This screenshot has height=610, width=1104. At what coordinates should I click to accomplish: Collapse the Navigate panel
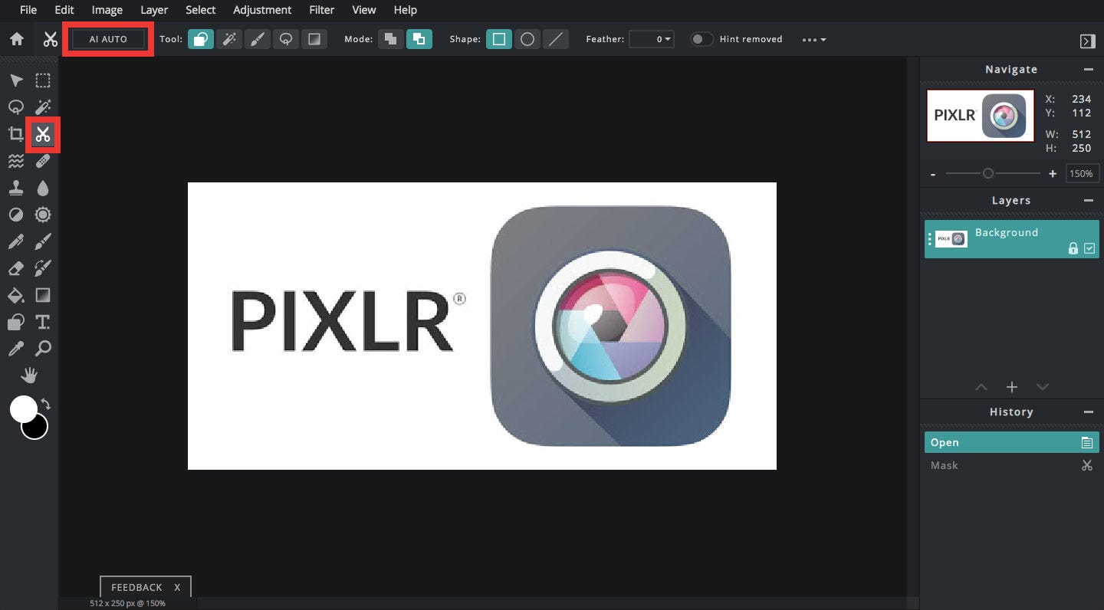point(1088,69)
